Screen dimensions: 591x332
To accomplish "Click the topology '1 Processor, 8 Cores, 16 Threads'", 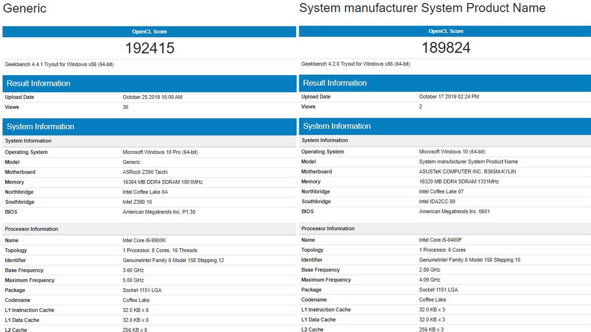I will [x=160, y=250].
